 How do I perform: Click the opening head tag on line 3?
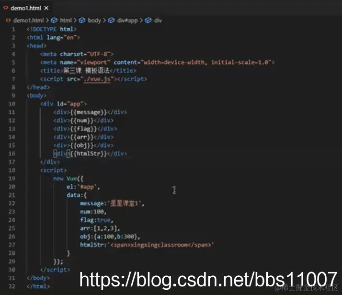point(36,46)
